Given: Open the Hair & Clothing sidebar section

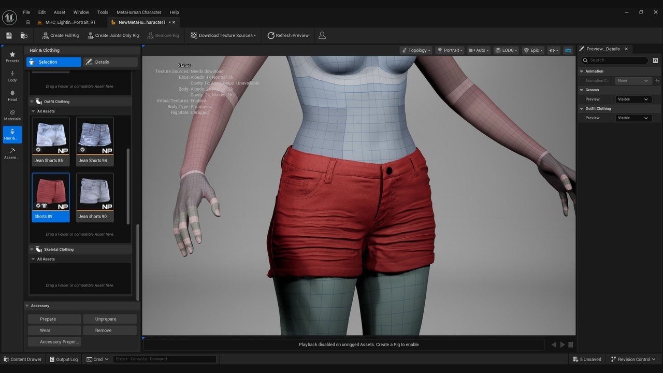Looking at the screenshot, I should point(12,135).
